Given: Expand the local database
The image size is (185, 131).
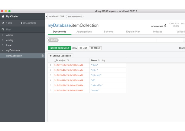Looking at the screenshot, I should pyautogui.click(x=3, y=45).
